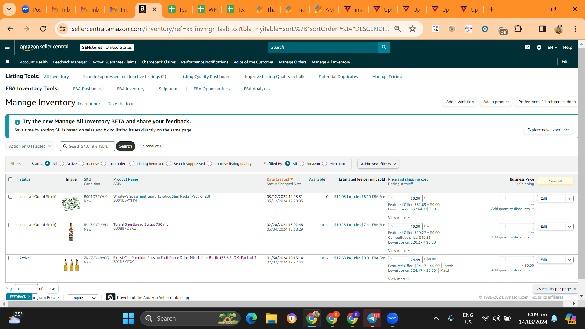Click the site information icon in address bar
The height and width of the screenshot is (329, 585).
(62, 29)
